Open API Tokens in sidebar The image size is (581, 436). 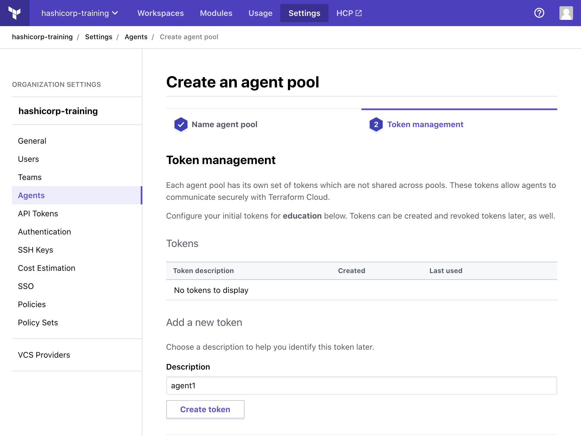(77, 213)
